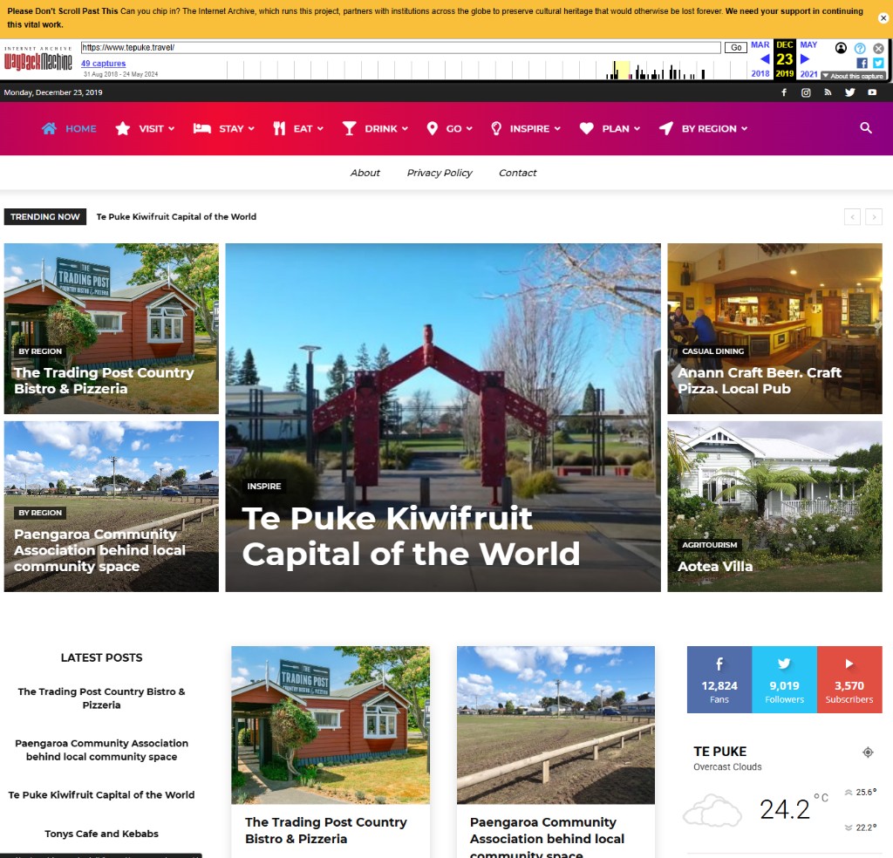Click the weather widget location target icon
The image size is (893, 858).
pyautogui.click(x=868, y=752)
